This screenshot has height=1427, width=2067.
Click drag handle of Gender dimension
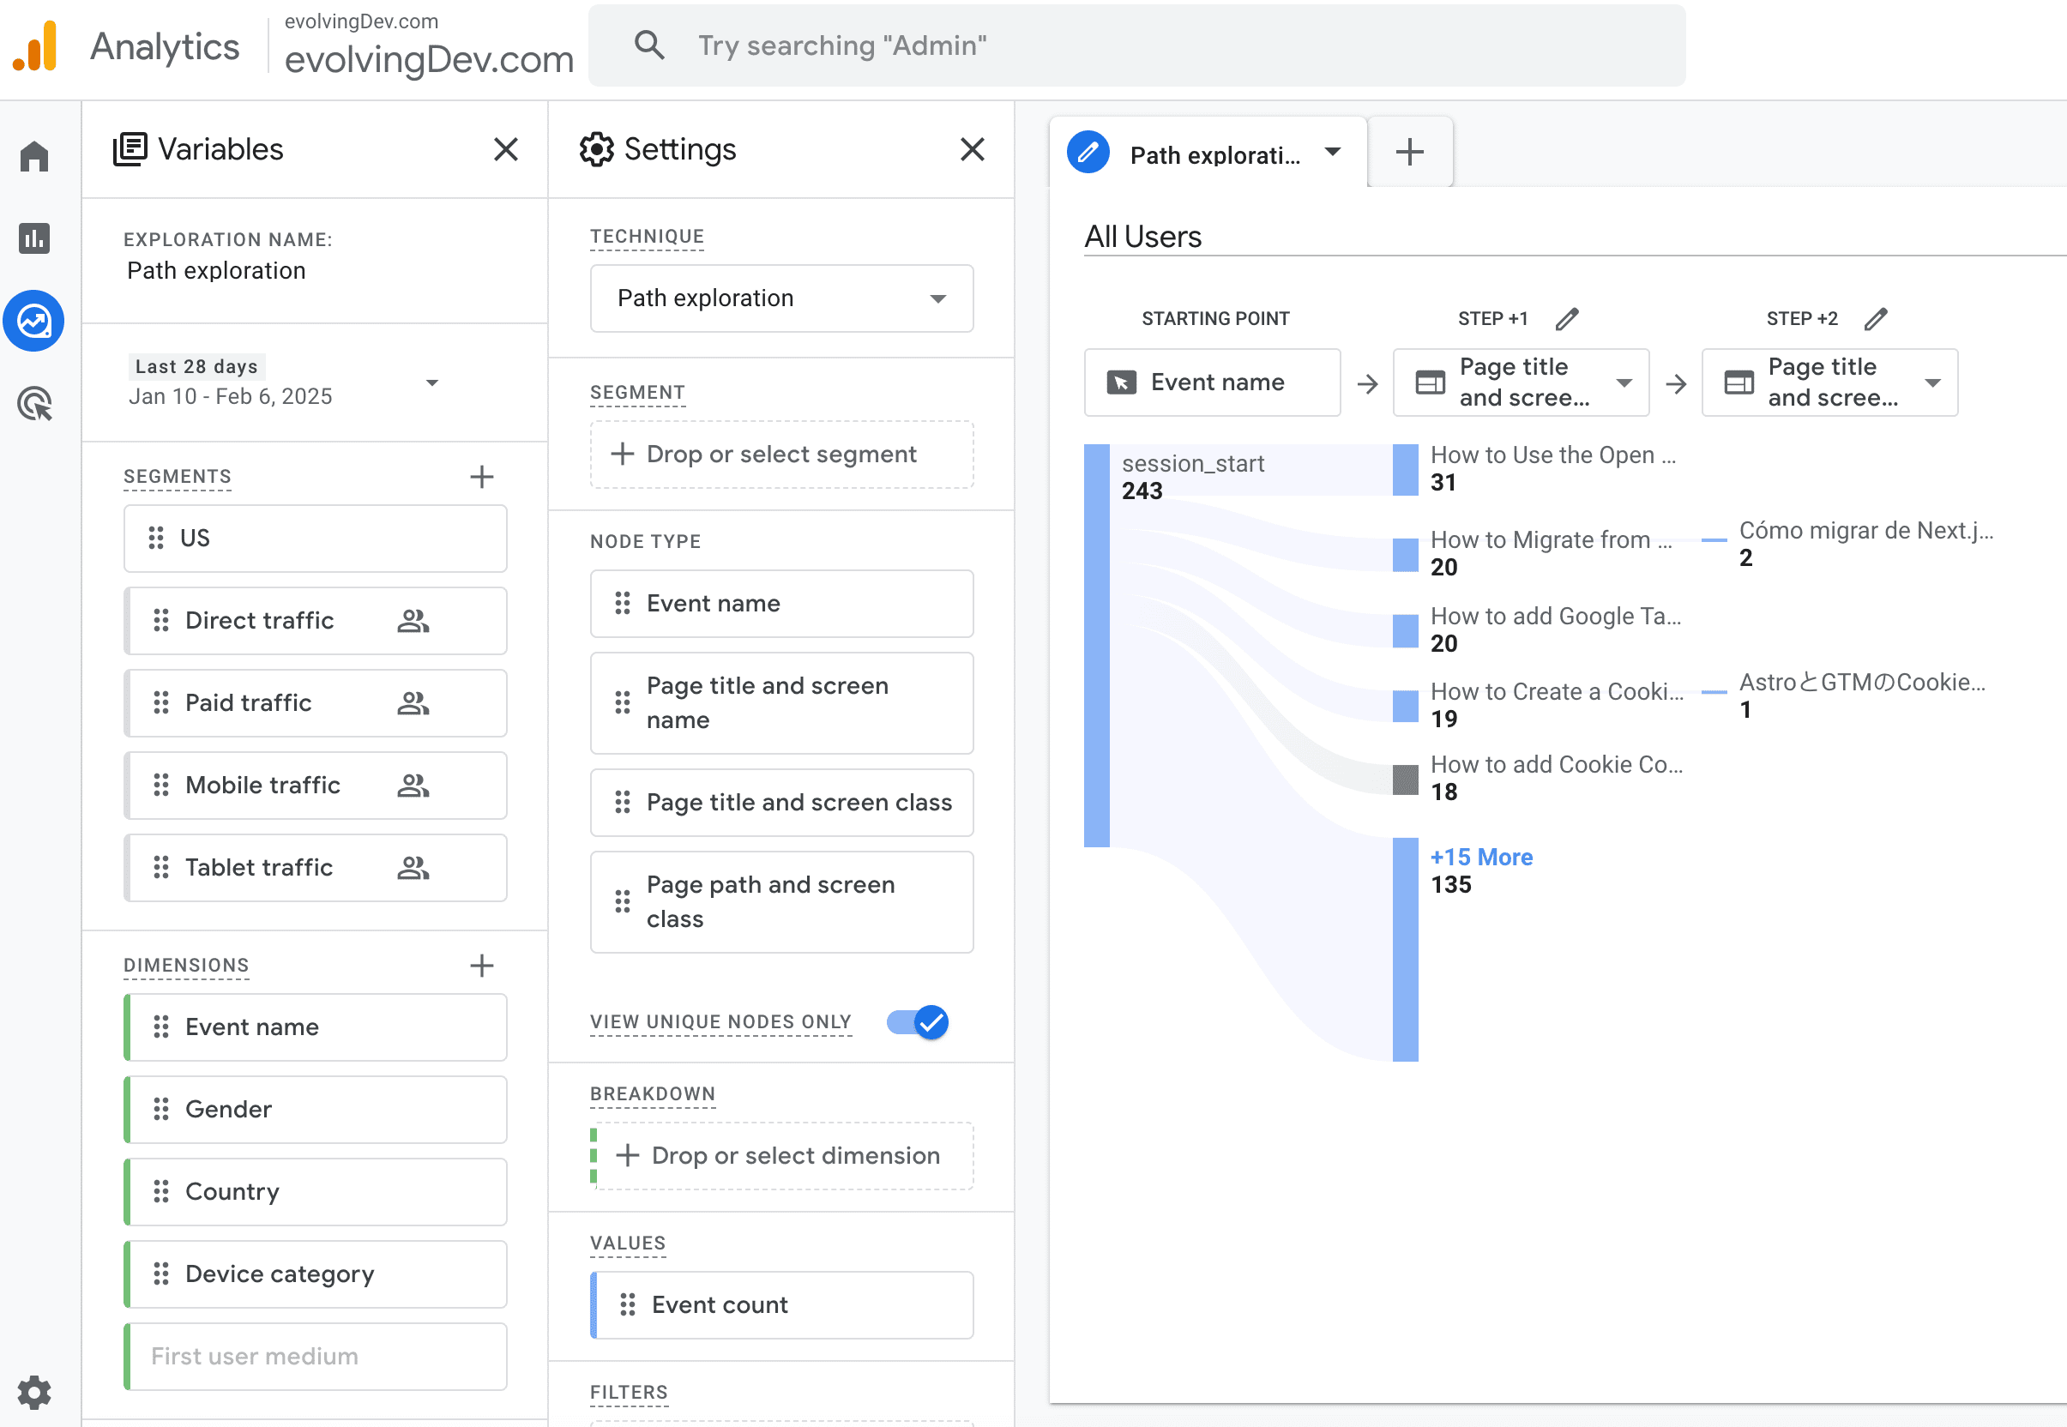click(161, 1109)
